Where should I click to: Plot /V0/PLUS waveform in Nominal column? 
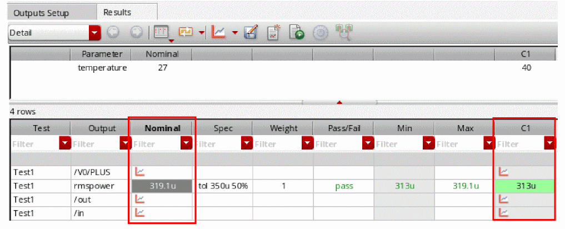140,172
